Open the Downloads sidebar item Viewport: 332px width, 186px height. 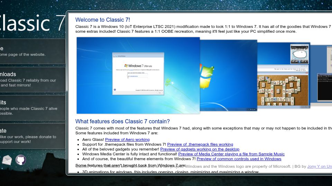coord(32,80)
